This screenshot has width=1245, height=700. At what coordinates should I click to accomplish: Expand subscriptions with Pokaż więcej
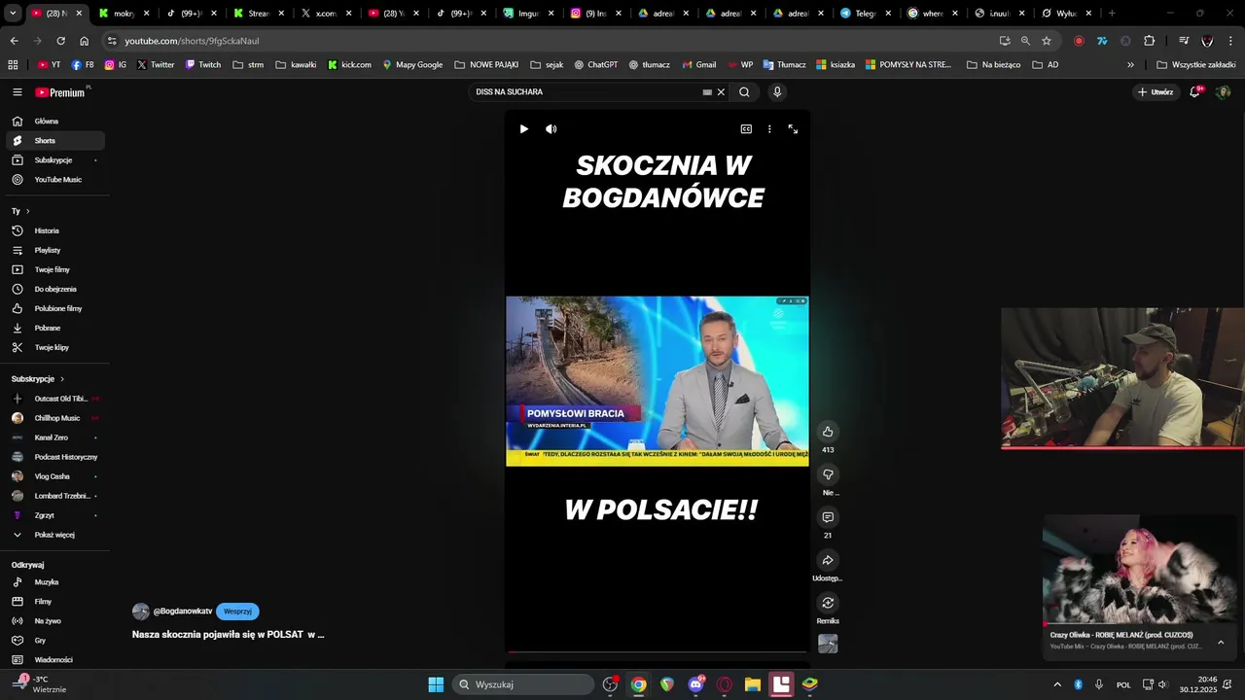55,535
